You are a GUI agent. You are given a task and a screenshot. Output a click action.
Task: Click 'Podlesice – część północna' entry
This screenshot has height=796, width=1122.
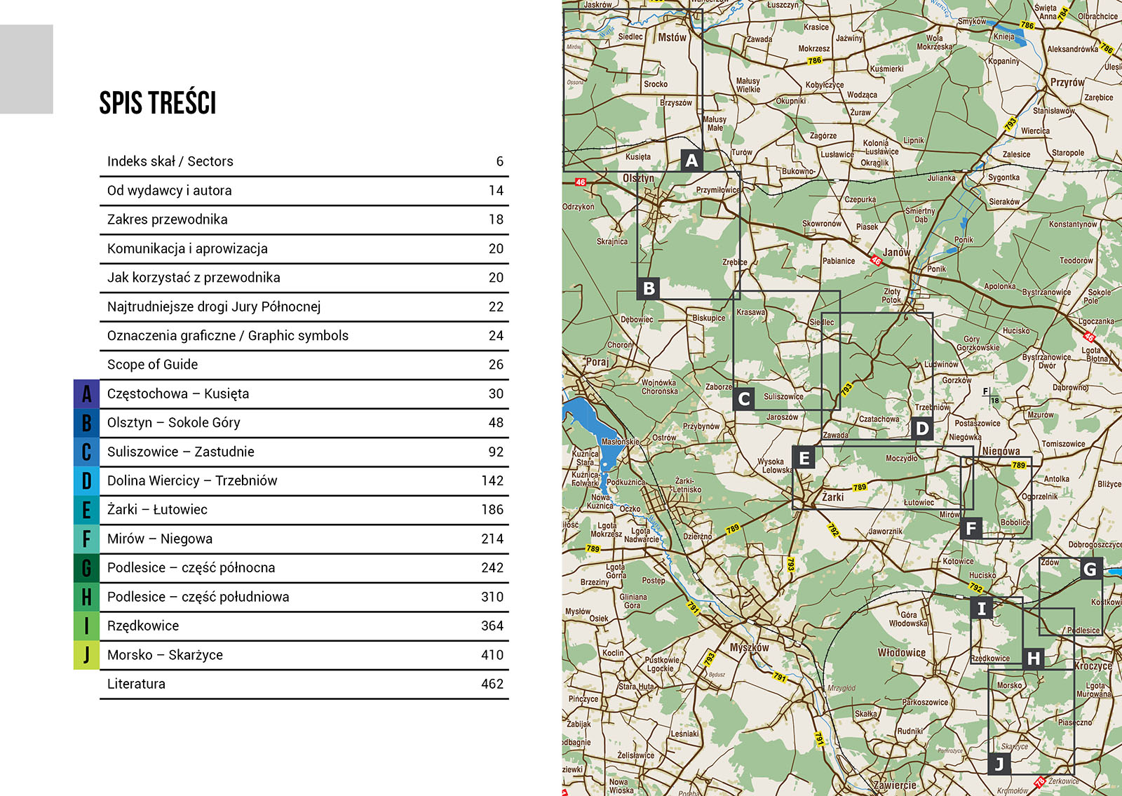pos(304,568)
